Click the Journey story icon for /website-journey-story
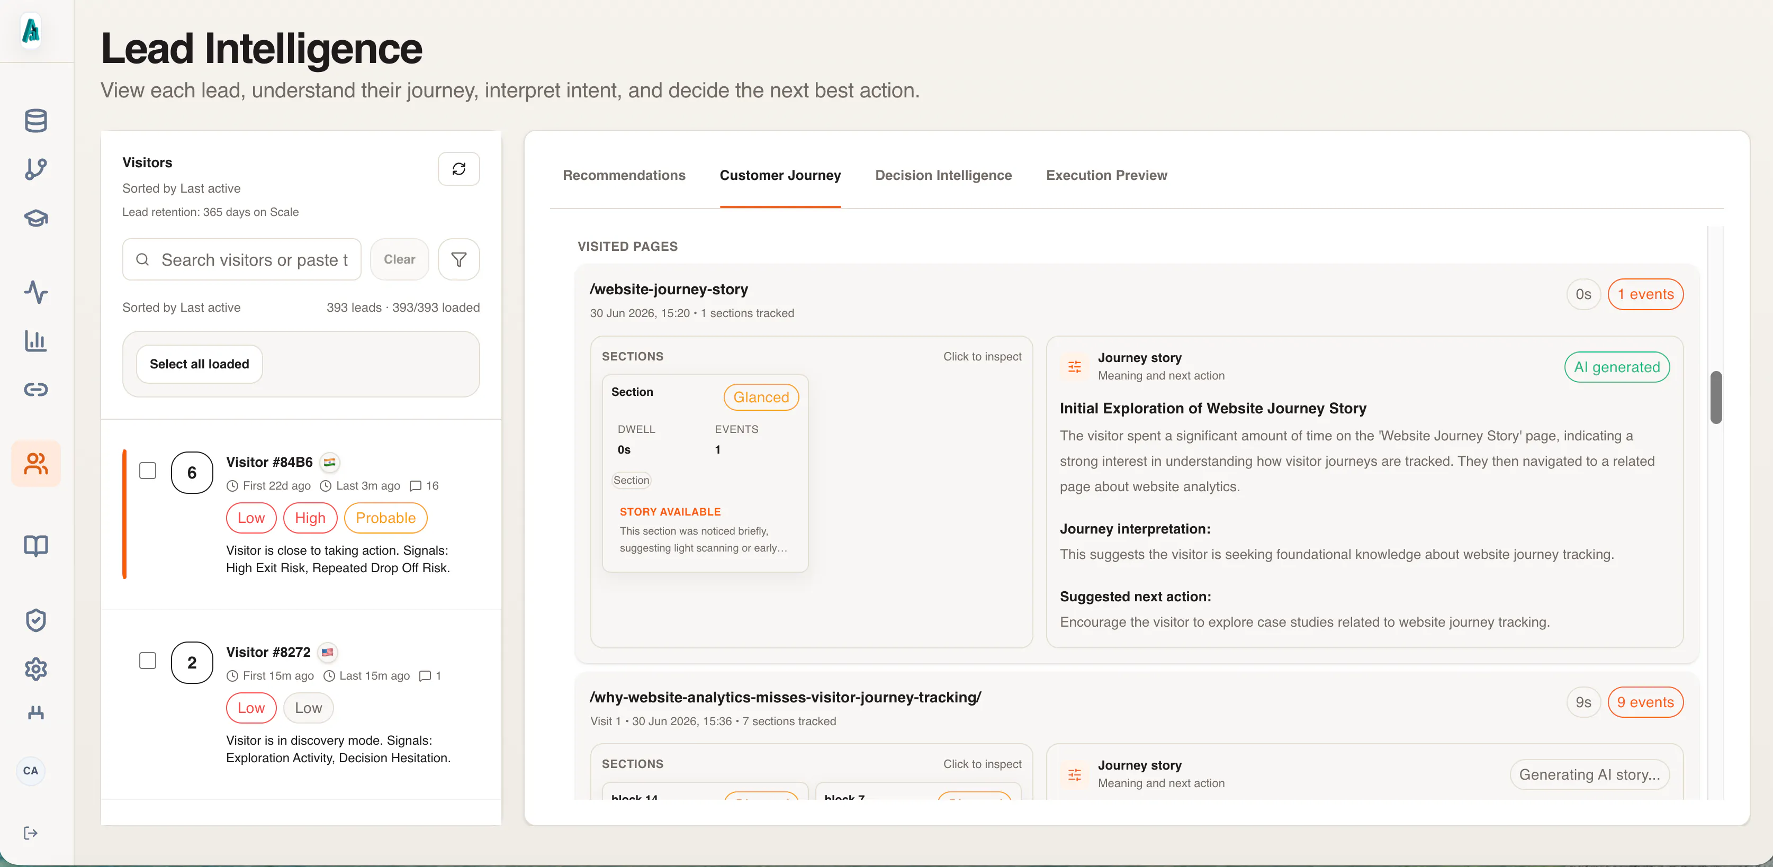1773x867 pixels. tap(1074, 367)
